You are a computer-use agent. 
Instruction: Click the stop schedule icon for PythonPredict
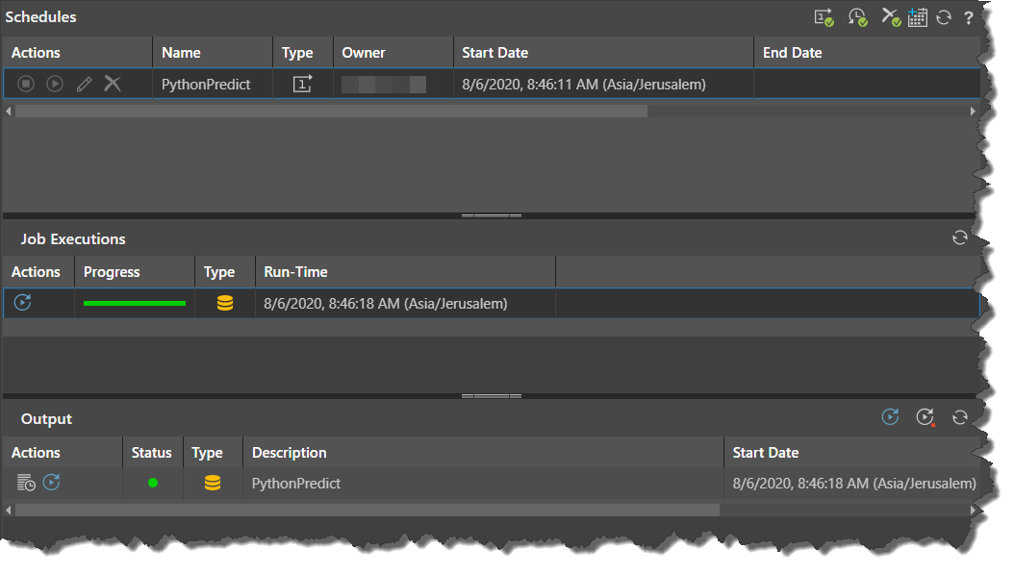point(26,85)
